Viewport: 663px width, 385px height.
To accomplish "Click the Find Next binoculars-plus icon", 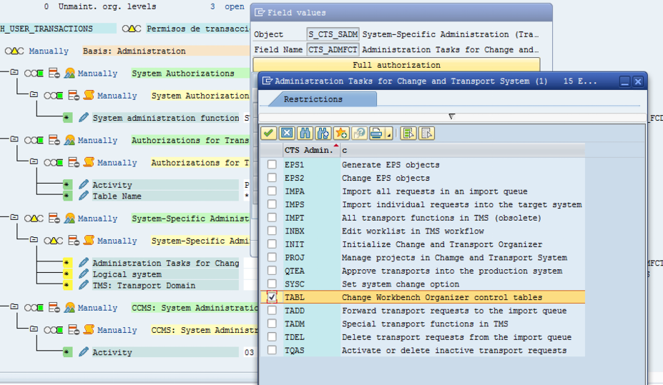I will pos(323,134).
